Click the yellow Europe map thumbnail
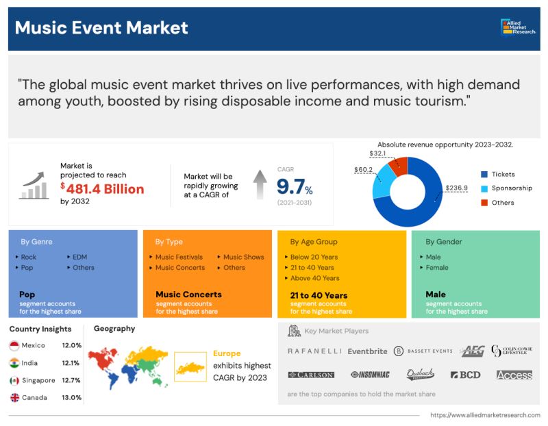Viewport: 548px width, 426px height. tap(190, 366)
